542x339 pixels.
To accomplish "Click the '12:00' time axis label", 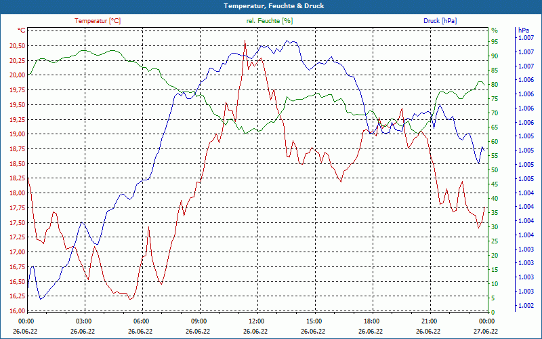I will click(256, 321).
